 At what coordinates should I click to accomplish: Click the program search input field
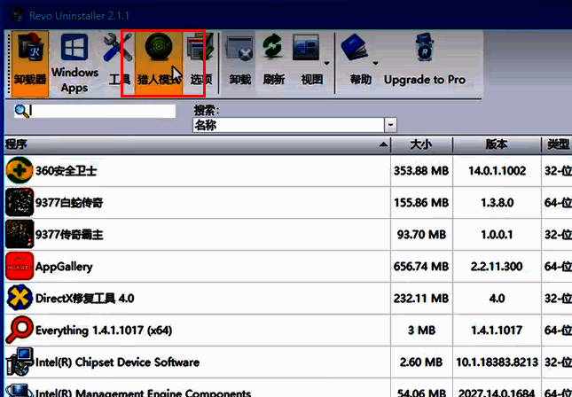(103, 111)
